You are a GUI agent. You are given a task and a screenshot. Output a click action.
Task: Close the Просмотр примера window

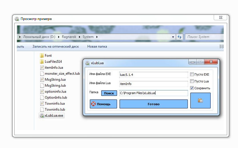point(221,17)
